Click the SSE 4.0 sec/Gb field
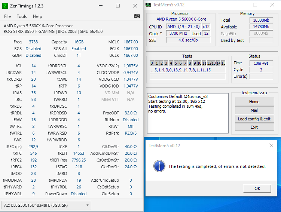This screenshot has height=212, width=281. click(x=188, y=40)
